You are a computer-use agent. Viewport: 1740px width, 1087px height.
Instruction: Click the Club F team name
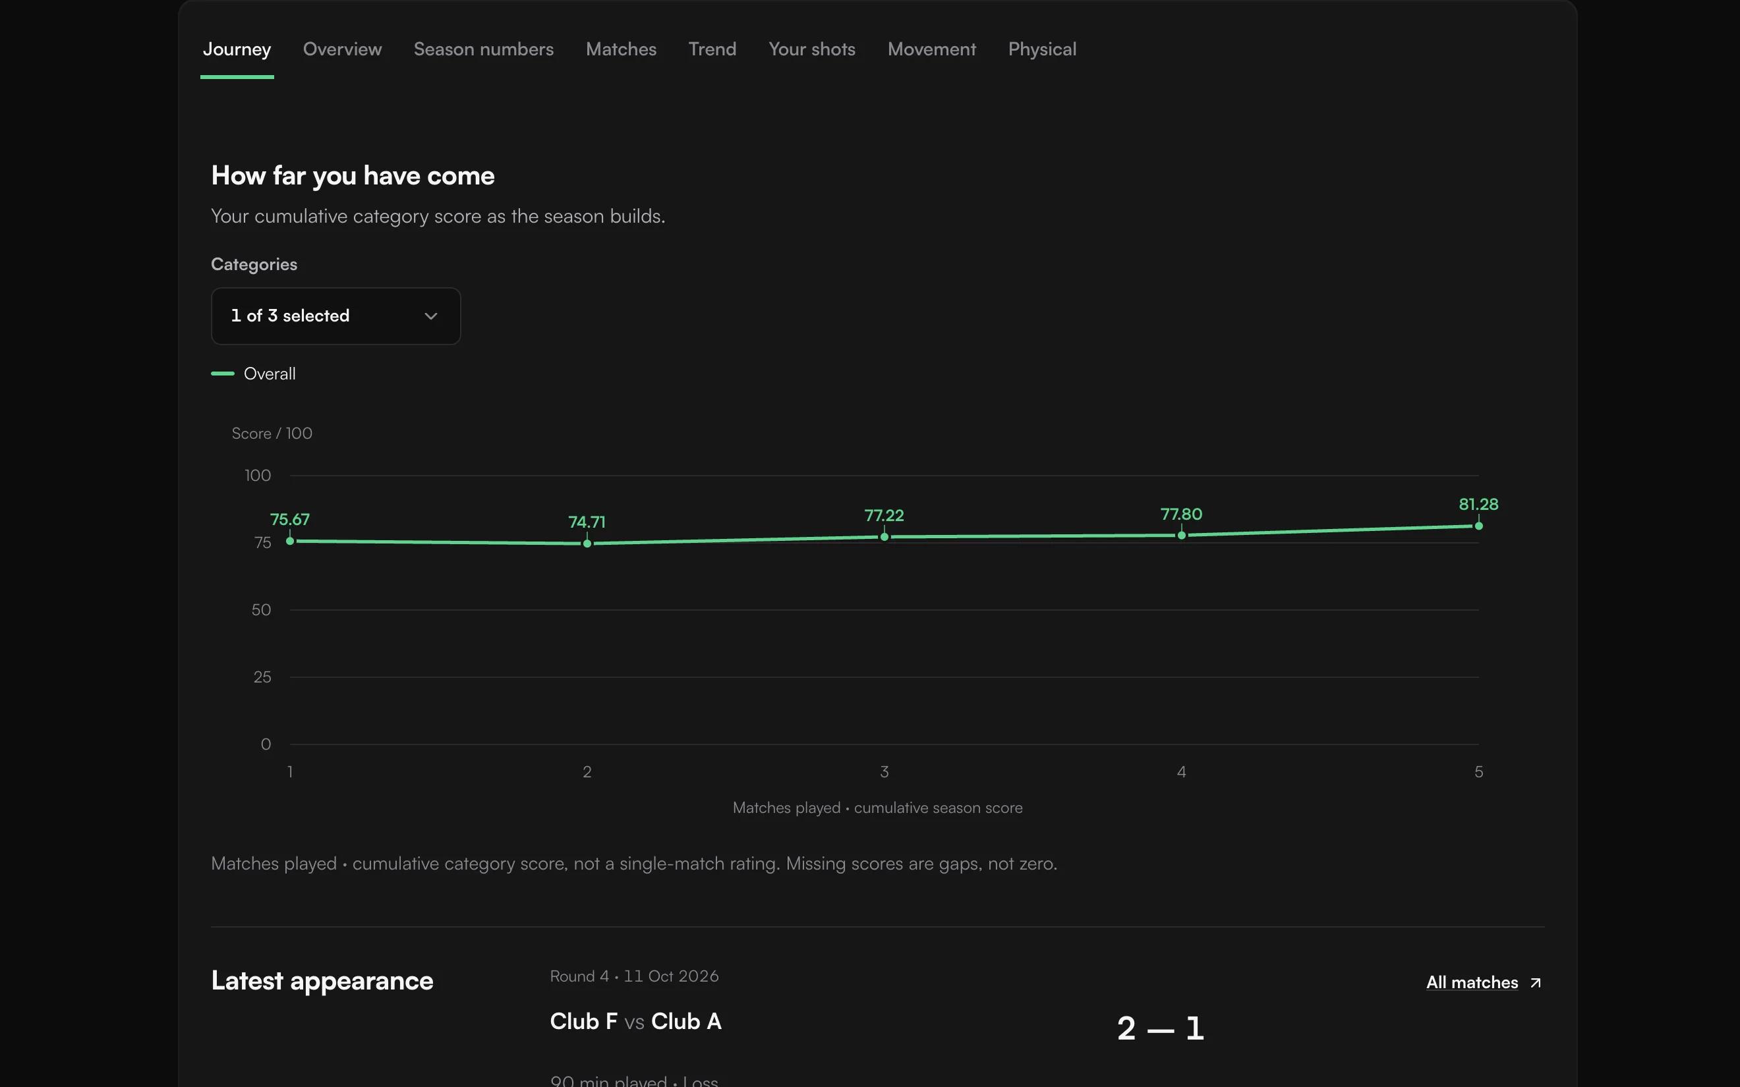pyautogui.click(x=584, y=1022)
